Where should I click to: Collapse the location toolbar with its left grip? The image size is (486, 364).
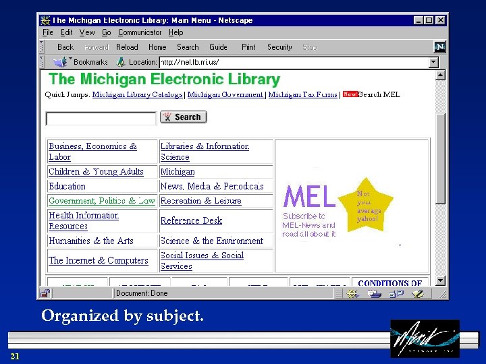pyautogui.click(x=42, y=62)
